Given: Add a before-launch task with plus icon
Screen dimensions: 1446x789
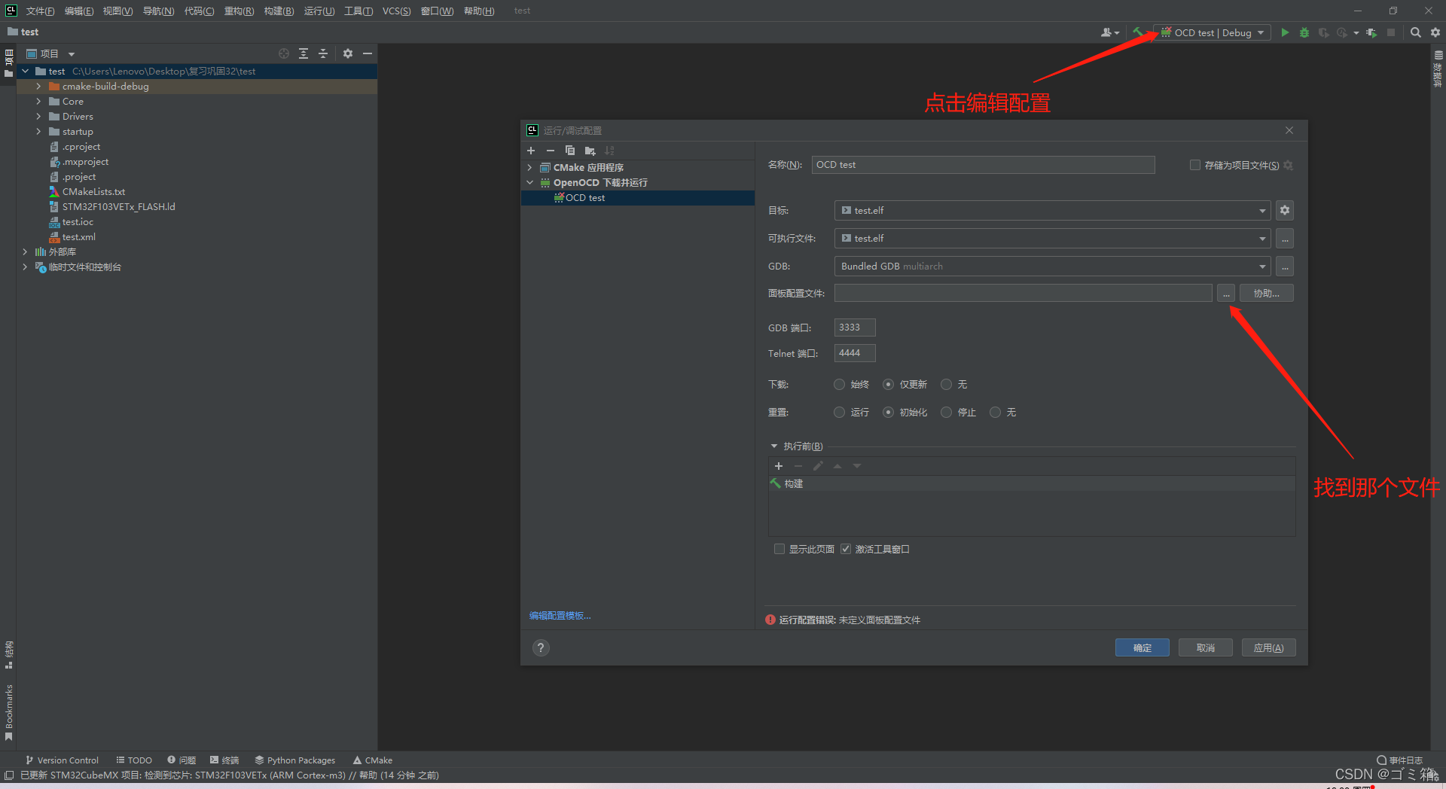Looking at the screenshot, I should pos(779,466).
